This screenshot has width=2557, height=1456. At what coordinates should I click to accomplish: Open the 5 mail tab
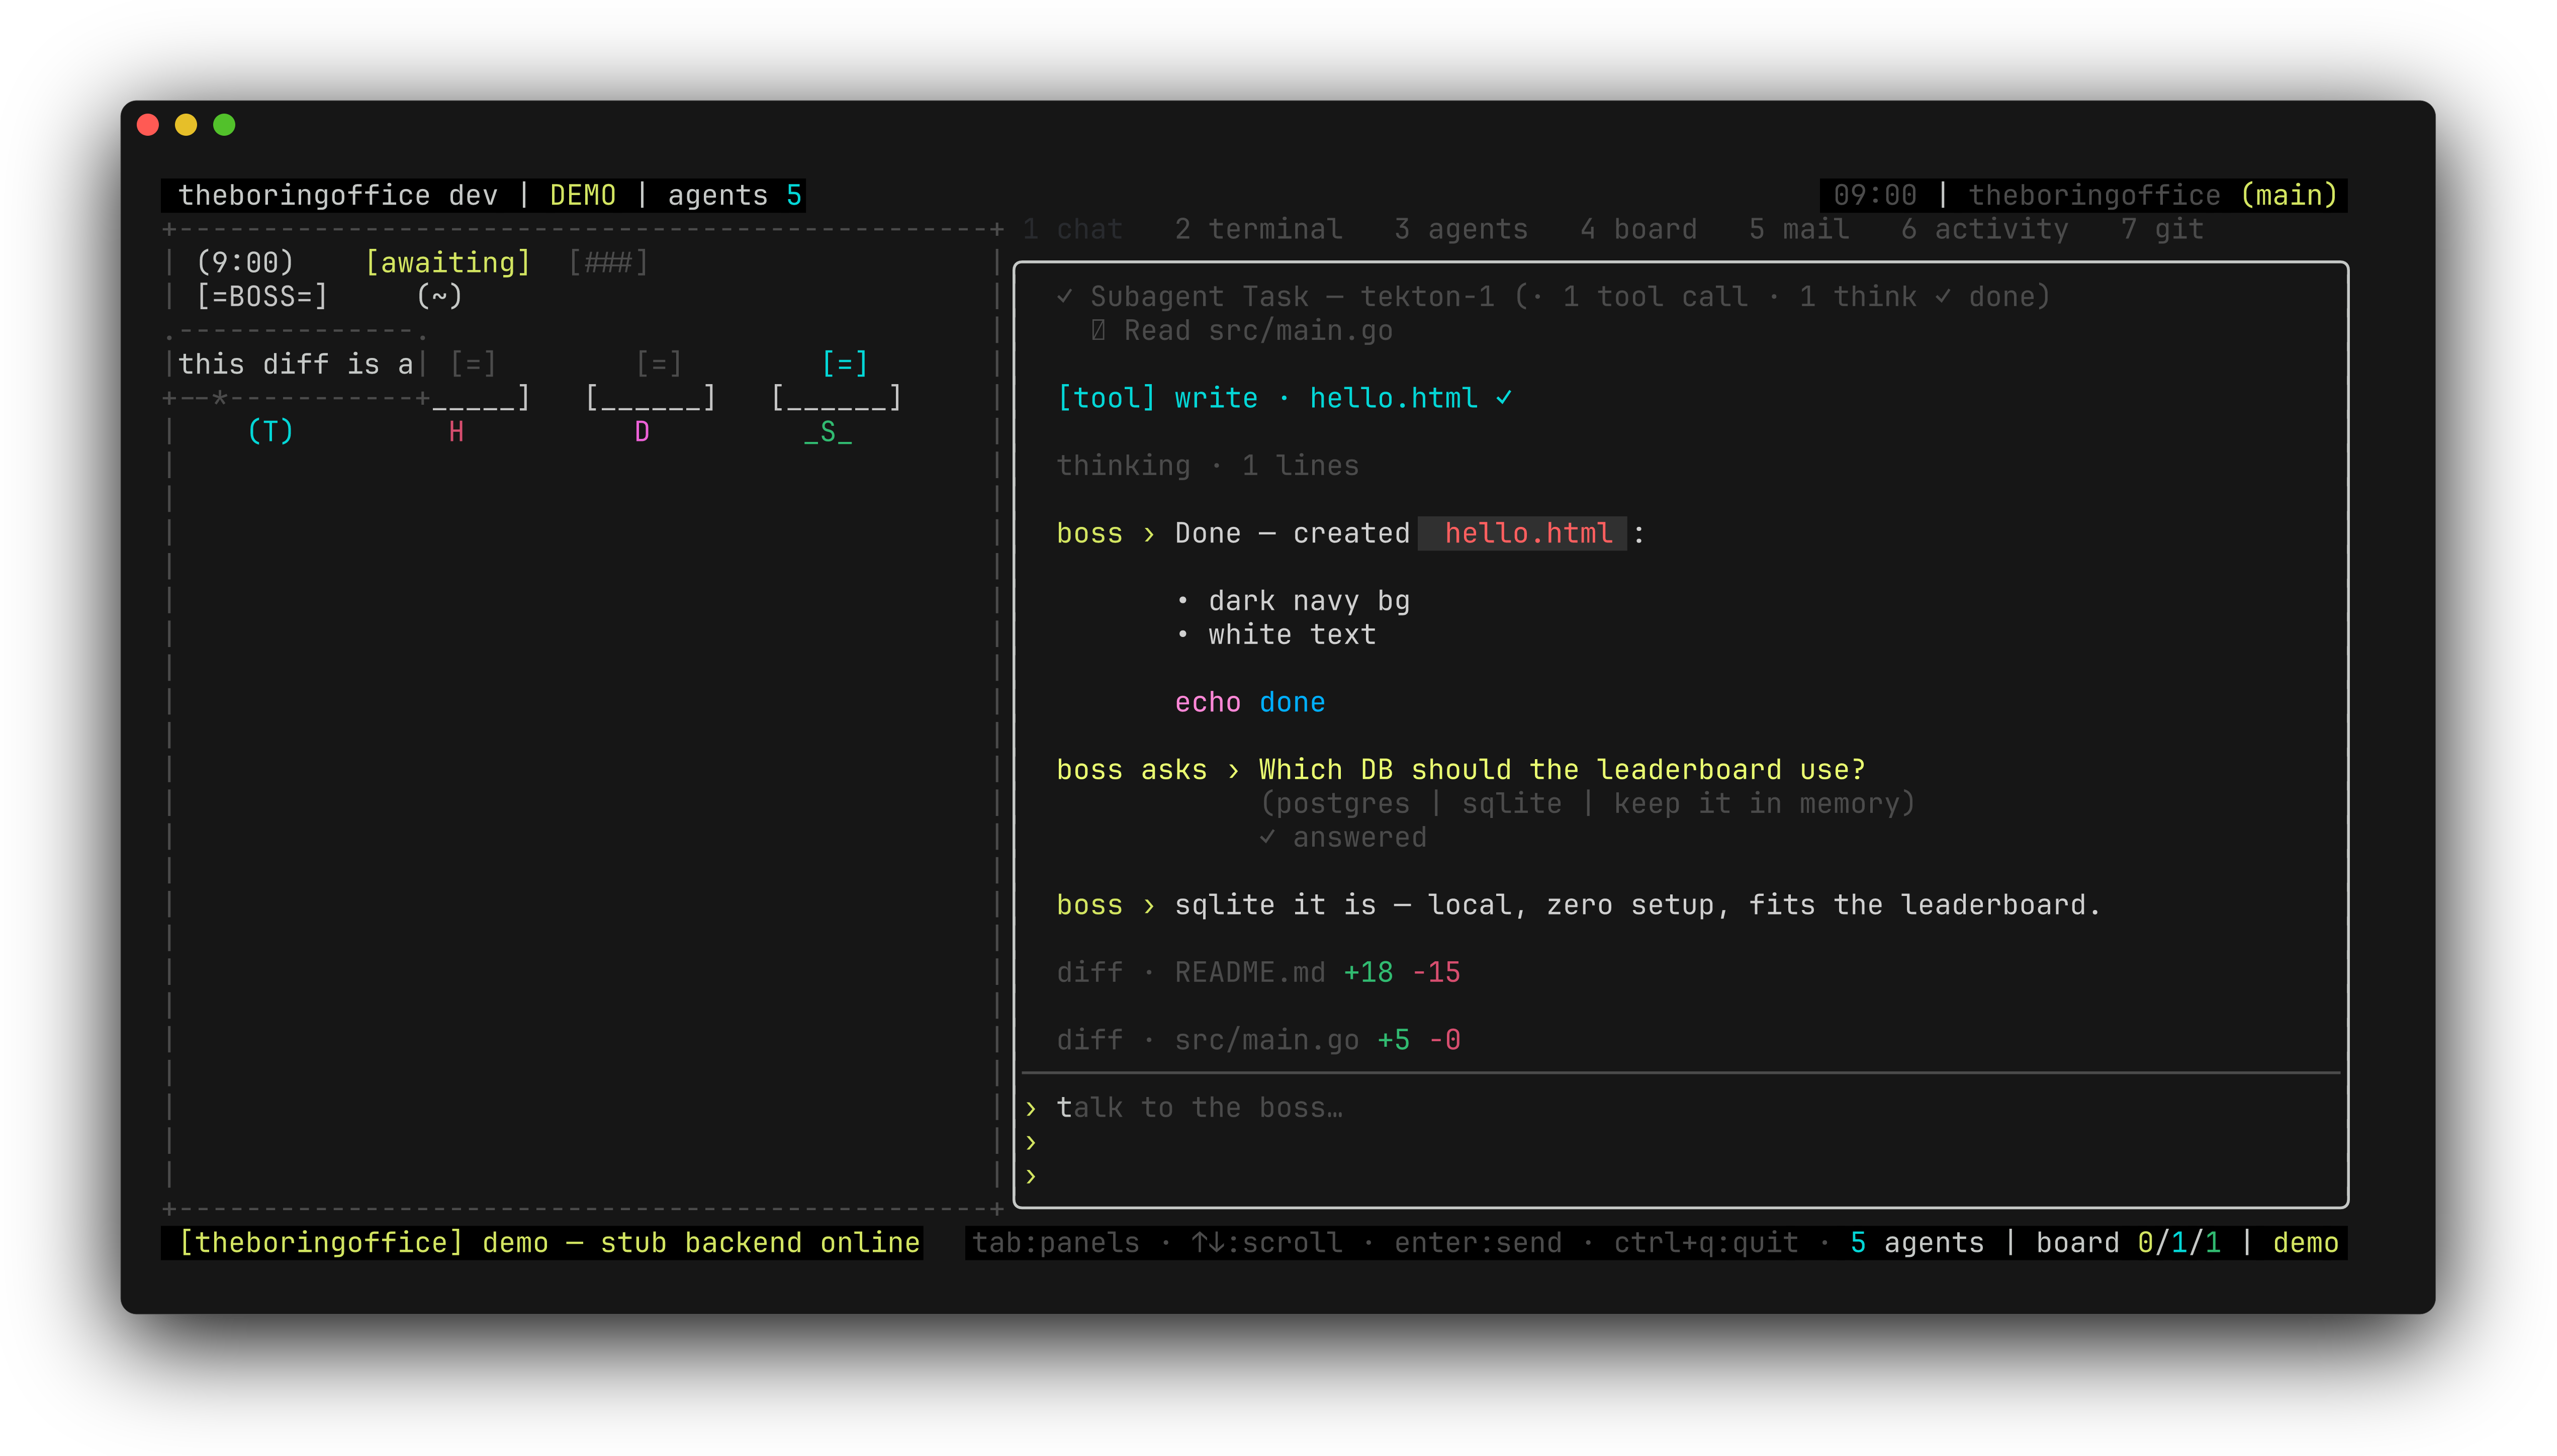1799,229
